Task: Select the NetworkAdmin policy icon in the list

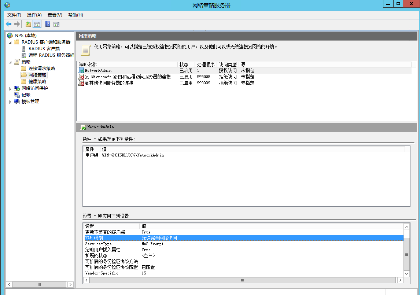Action: click(81, 70)
